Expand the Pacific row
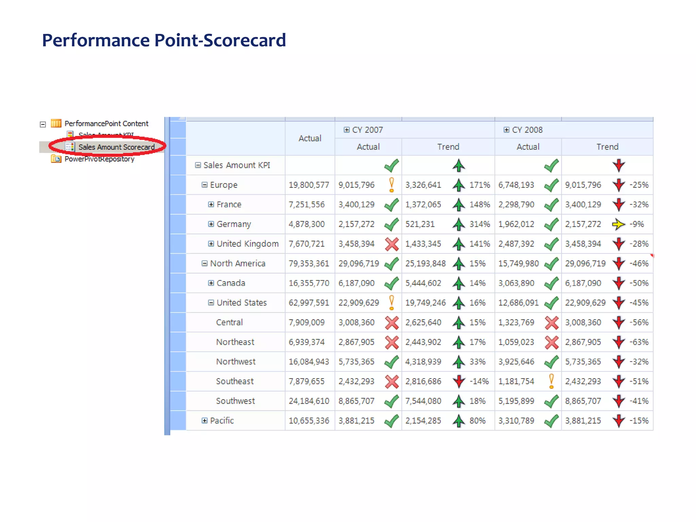Image resolution: width=696 pixels, height=522 pixels. click(x=205, y=421)
